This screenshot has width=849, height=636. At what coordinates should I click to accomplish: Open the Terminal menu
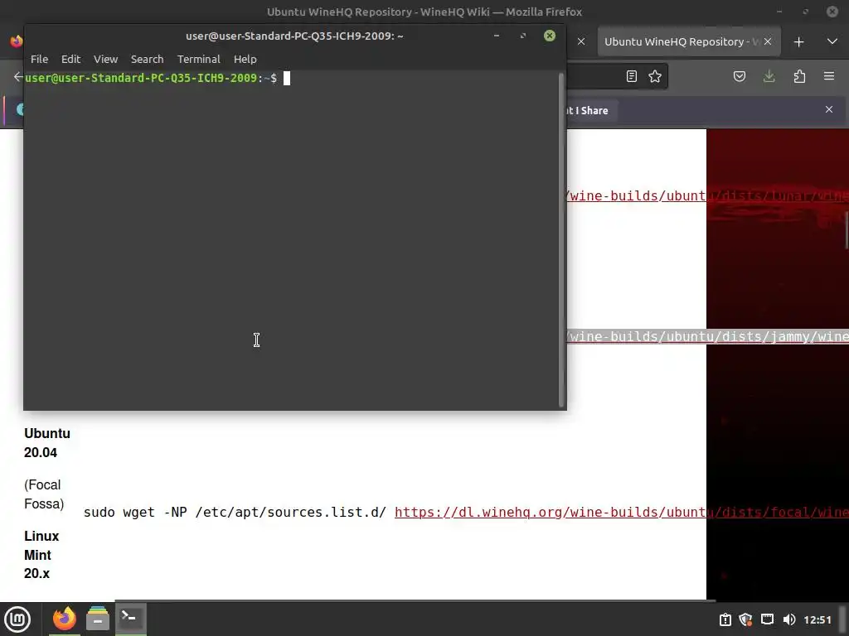(199, 59)
